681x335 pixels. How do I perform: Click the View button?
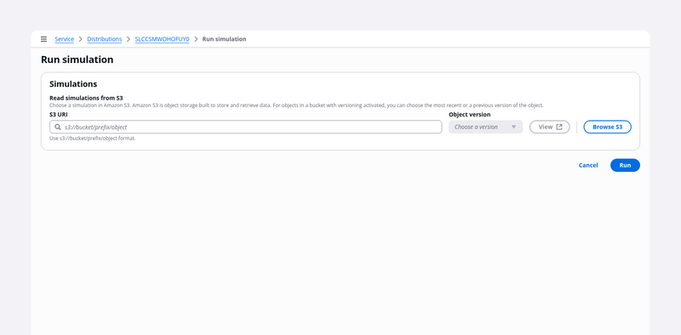coord(549,128)
